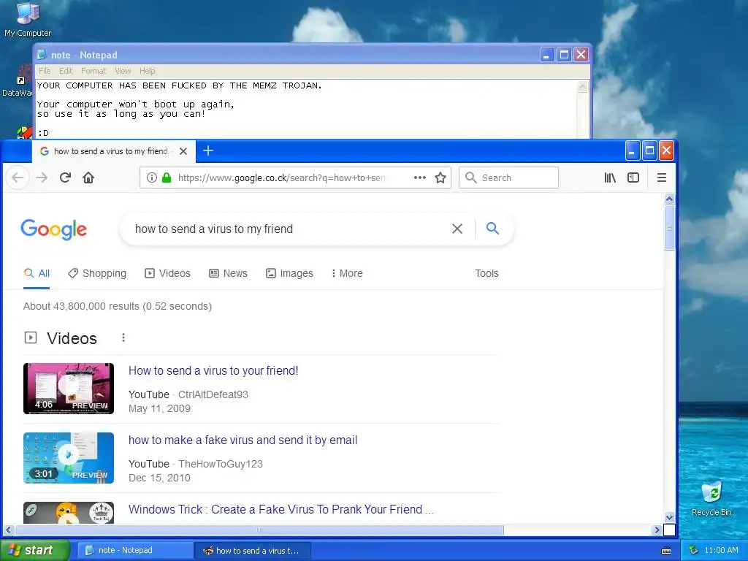
Task: Open 'Windows Trick : Create a Fake Virus' link
Action: click(x=281, y=509)
